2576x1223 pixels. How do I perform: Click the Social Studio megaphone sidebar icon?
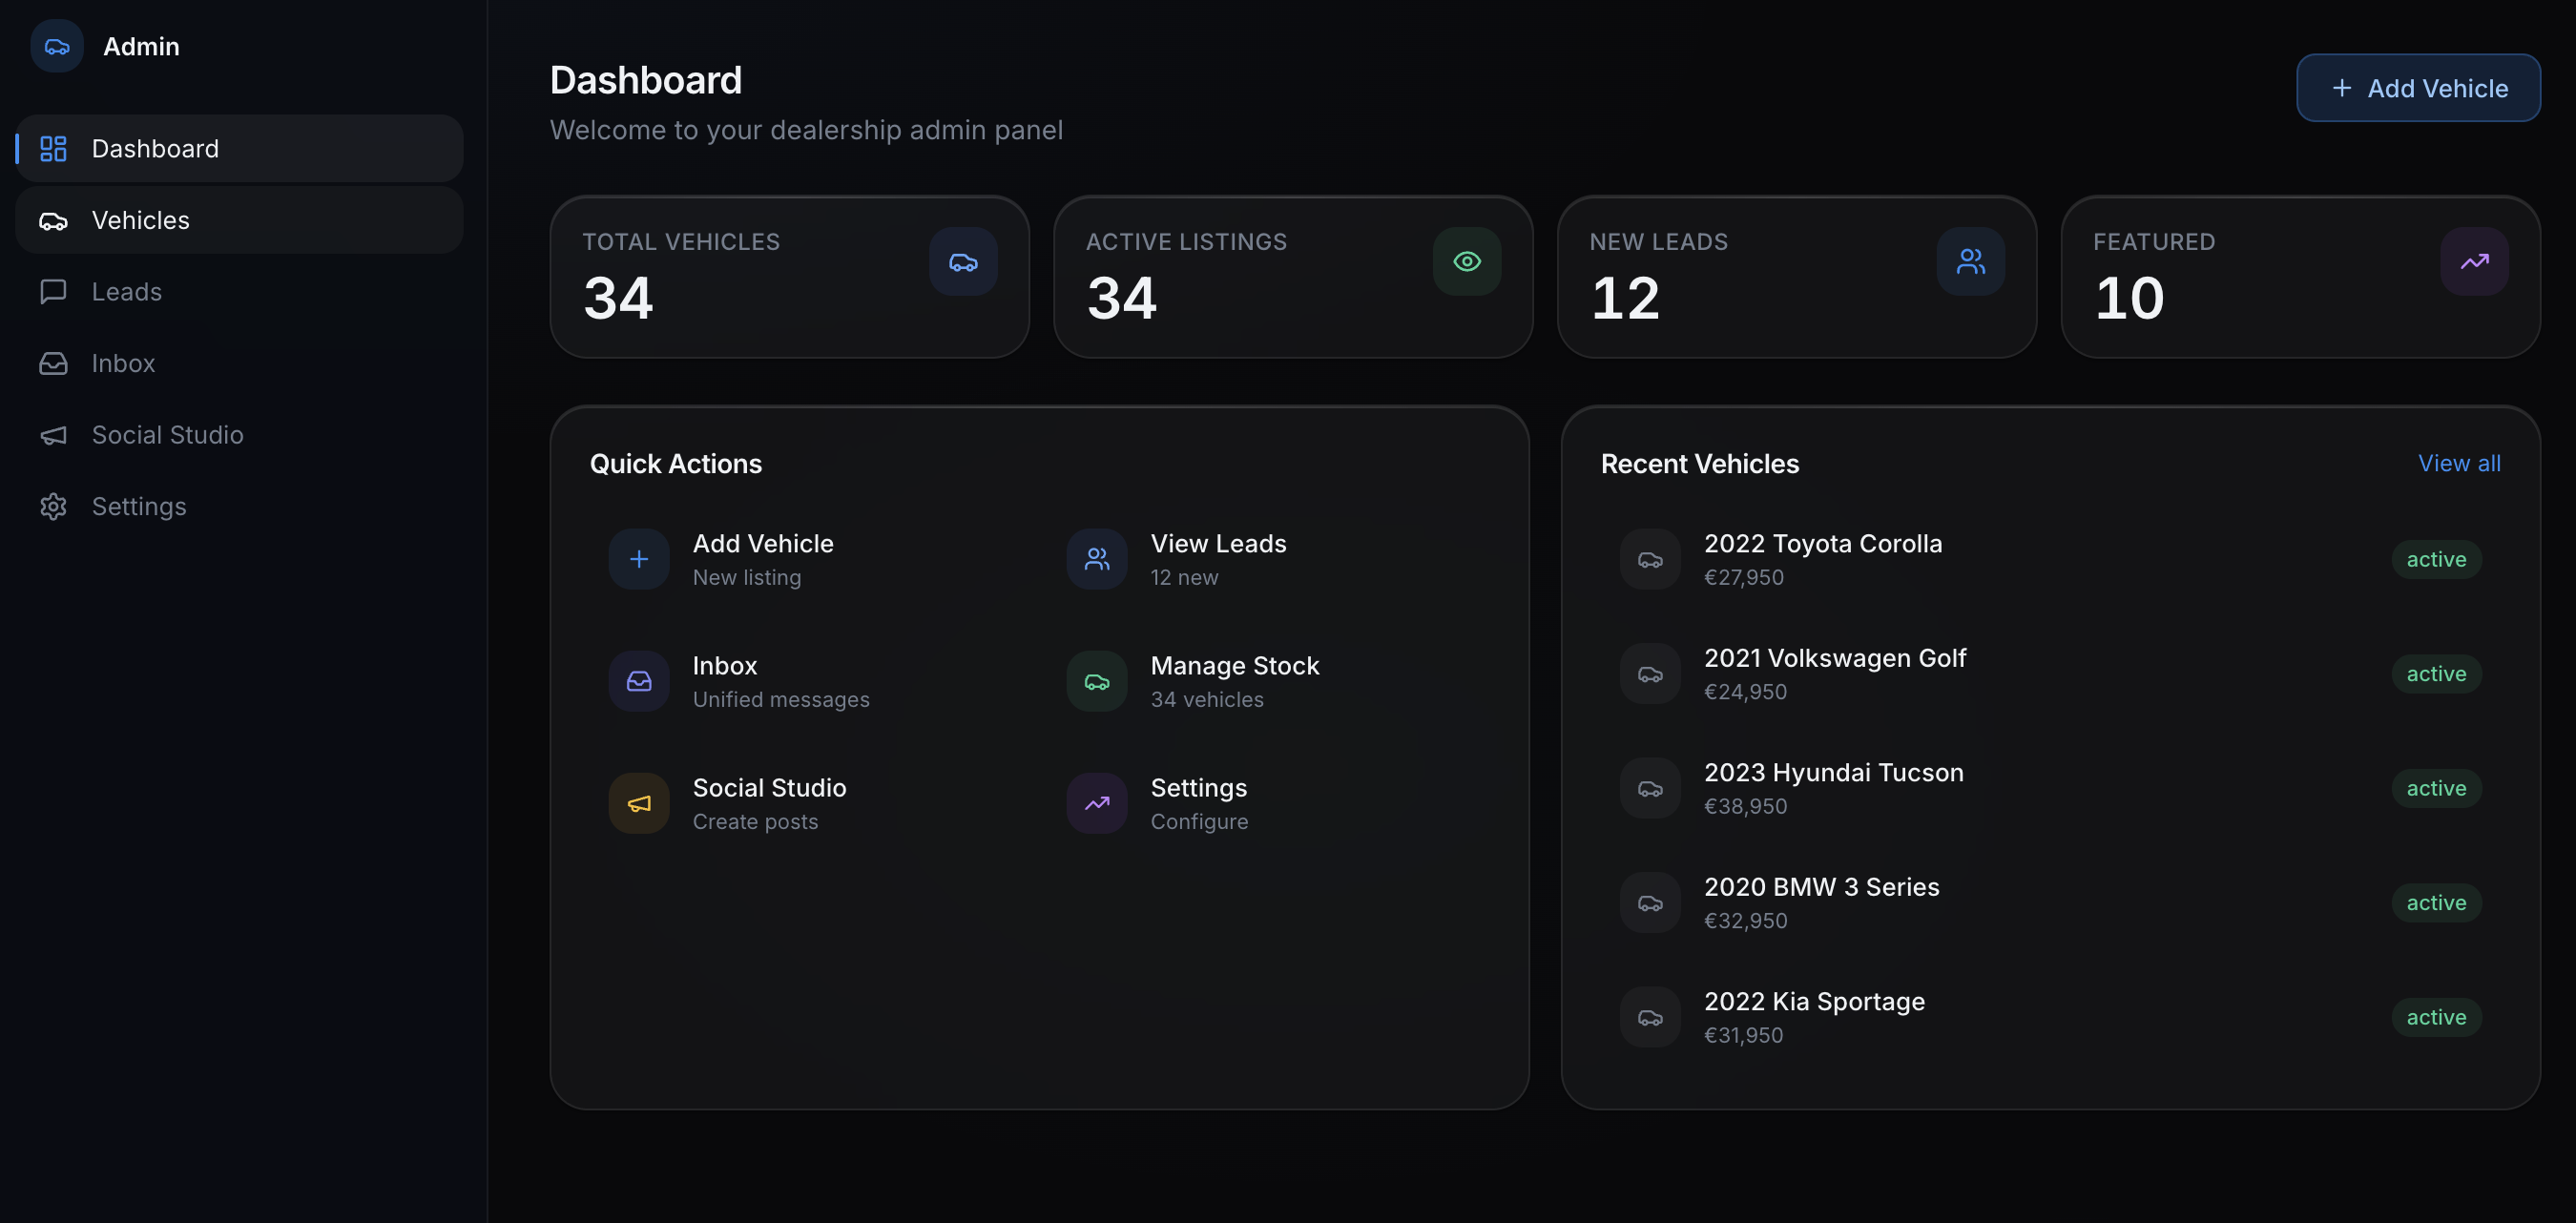coord(53,435)
